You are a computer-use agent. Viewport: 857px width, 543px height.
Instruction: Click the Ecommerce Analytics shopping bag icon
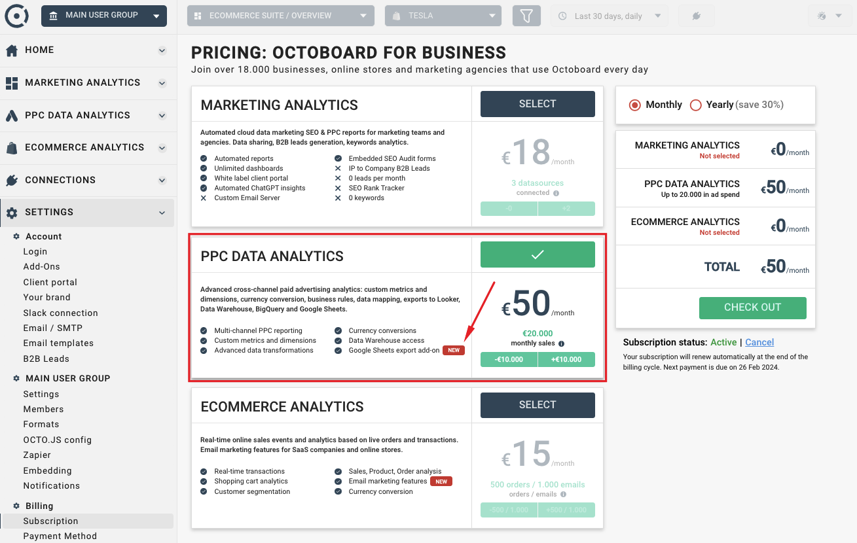(x=11, y=148)
